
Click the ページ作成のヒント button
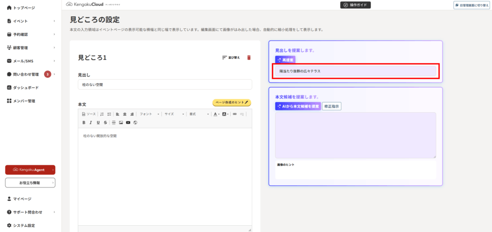[x=232, y=103]
